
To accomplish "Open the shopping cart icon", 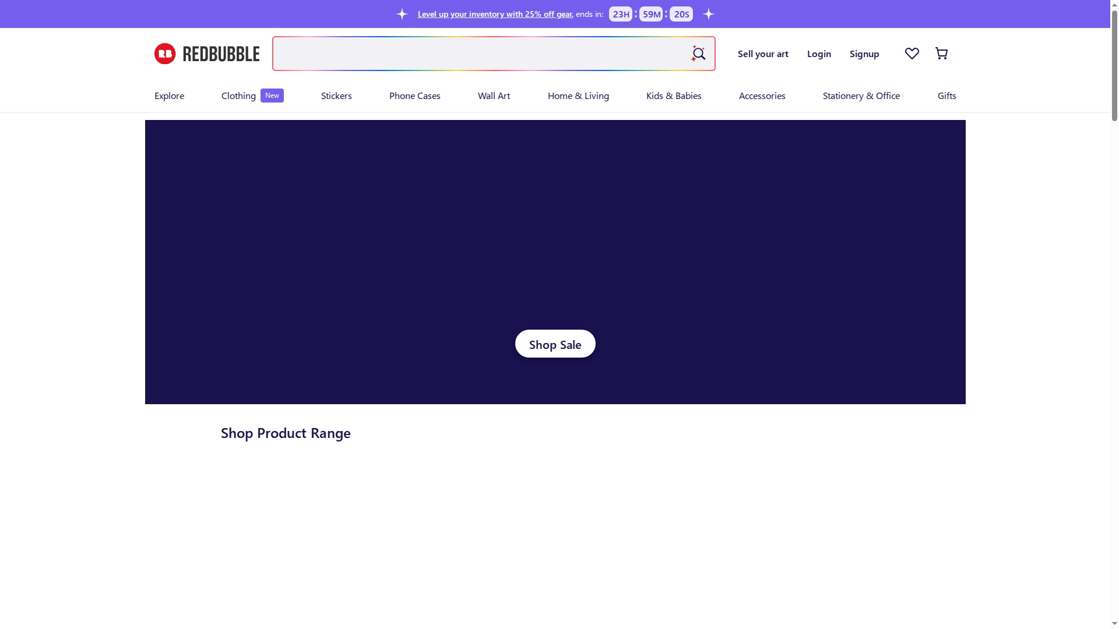I will (941, 54).
